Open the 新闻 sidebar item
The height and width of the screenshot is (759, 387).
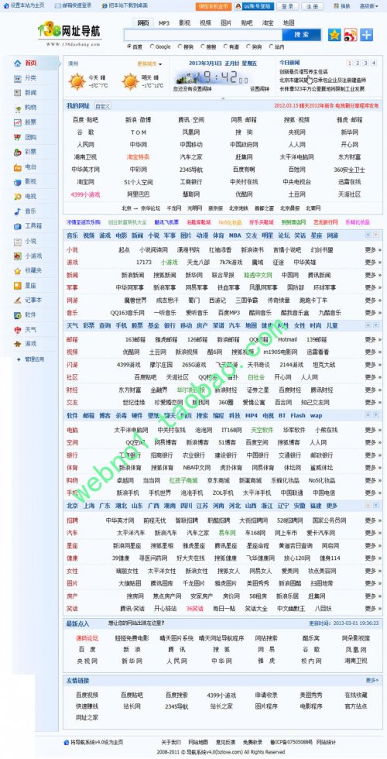[30, 92]
